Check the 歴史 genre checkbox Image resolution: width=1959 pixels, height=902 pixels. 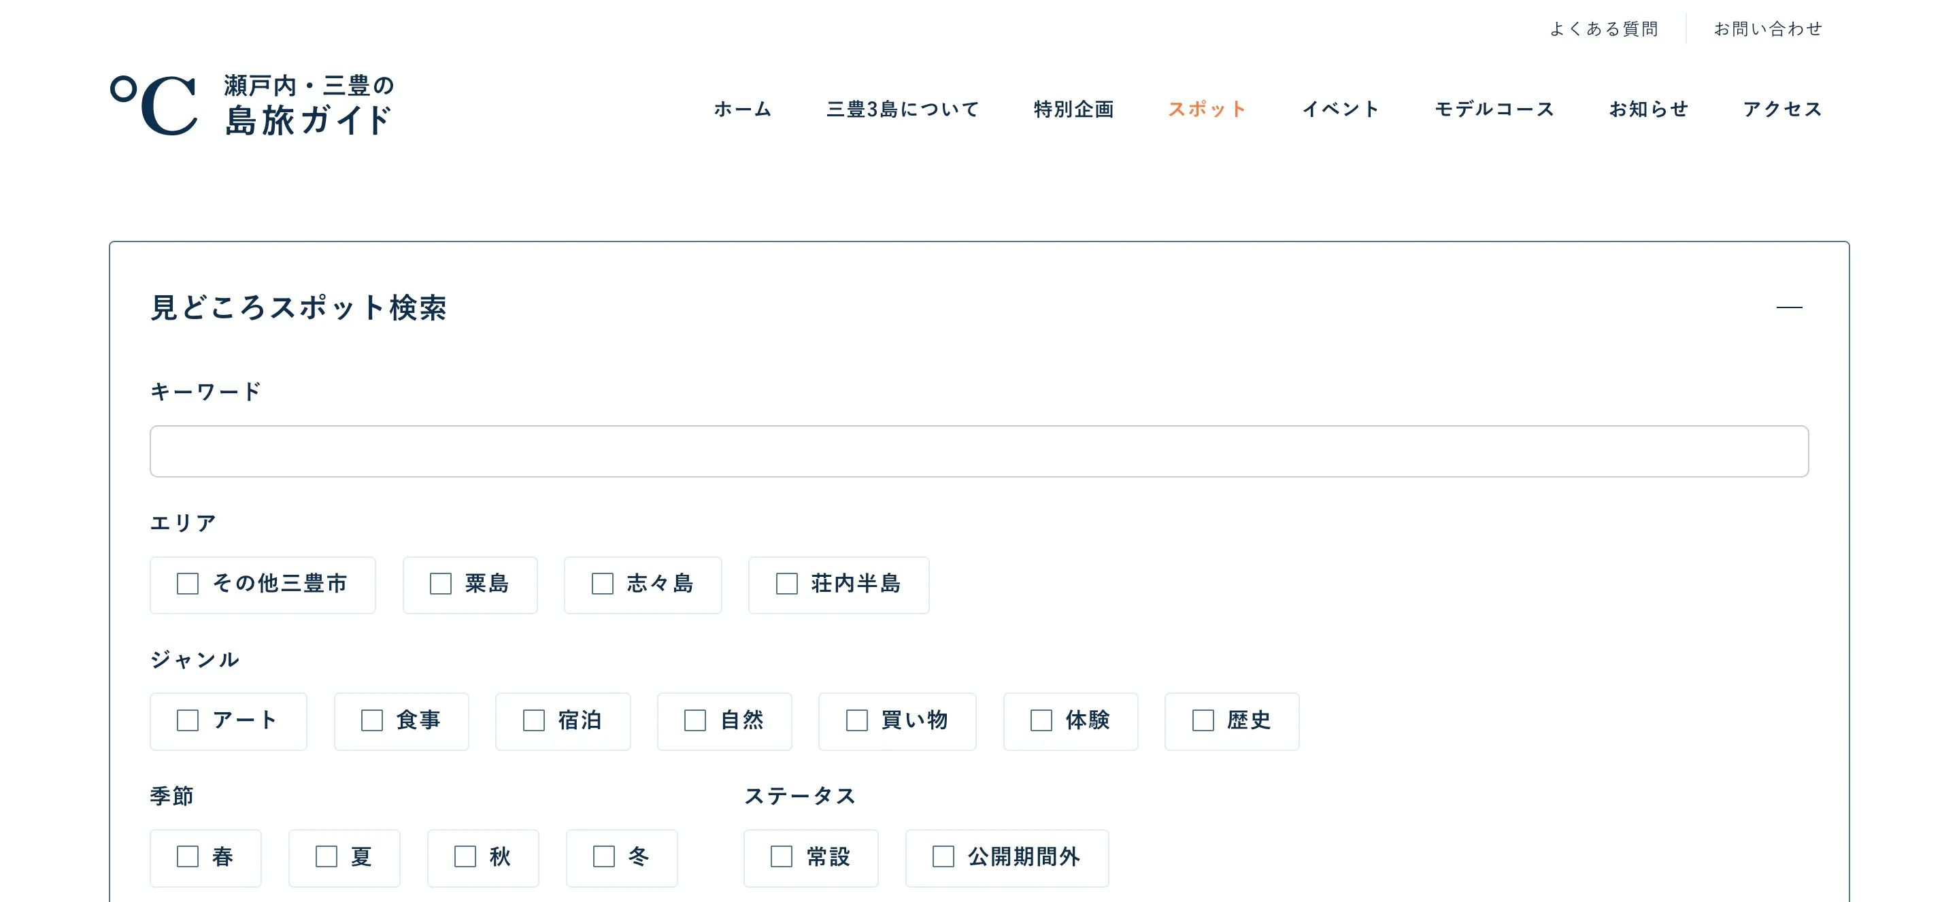[x=1203, y=720]
